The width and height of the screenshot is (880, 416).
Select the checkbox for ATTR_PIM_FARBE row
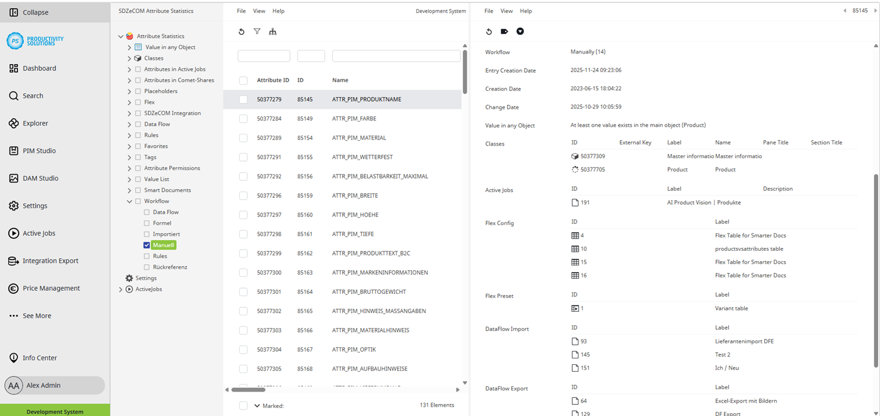(x=243, y=118)
